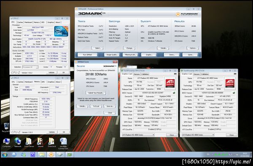Image resolution: width=253 pixels, height=166 pixels.
Task: Click the 28186 3DMarks score text
Action: tap(96, 74)
